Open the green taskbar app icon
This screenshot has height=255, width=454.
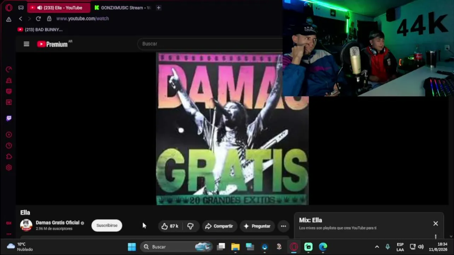tap(308, 247)
